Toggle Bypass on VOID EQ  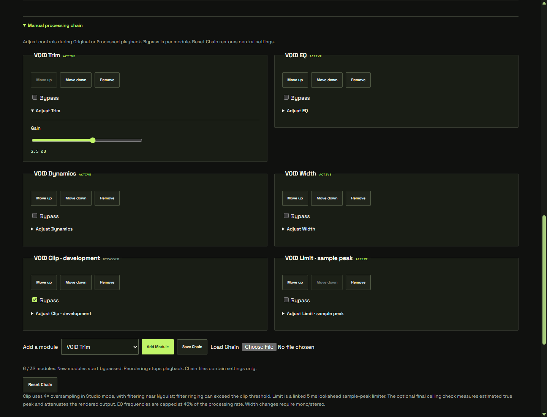click(286, 97)
